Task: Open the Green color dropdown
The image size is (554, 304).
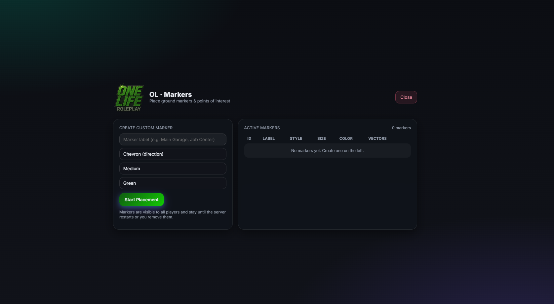Action: click(173, 183)
